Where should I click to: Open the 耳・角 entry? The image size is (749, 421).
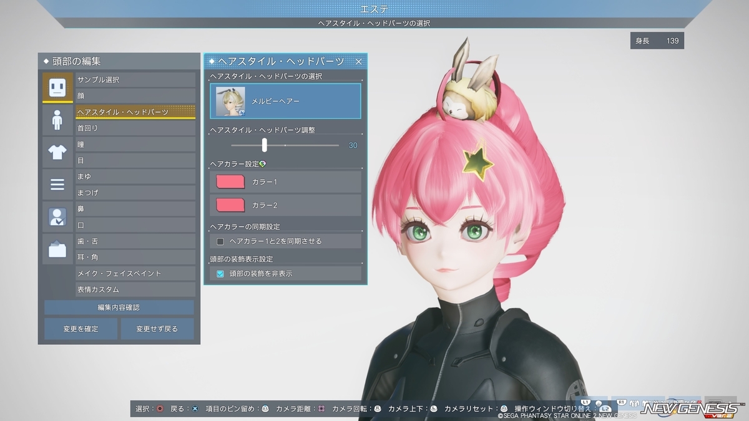(x=135, y=257)
